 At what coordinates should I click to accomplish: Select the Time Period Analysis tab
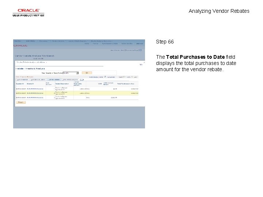(x=70, y=80)
